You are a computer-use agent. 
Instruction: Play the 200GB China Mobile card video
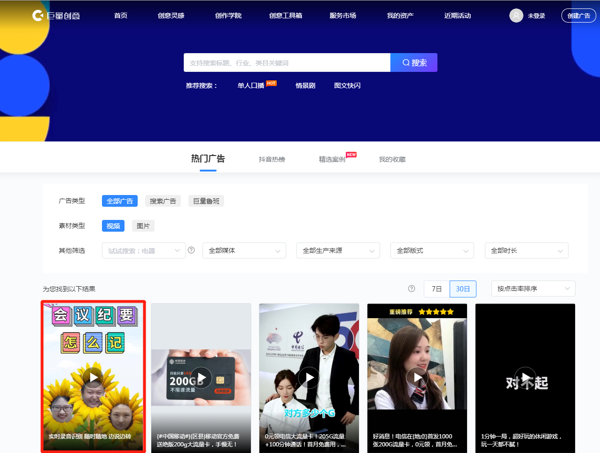pyautogui.click(x=201, y=377)
